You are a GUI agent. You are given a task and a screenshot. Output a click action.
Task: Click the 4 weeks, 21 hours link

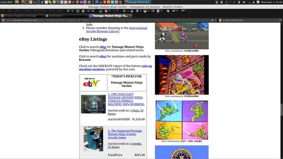pyautogui.click(x=125, y=145)
